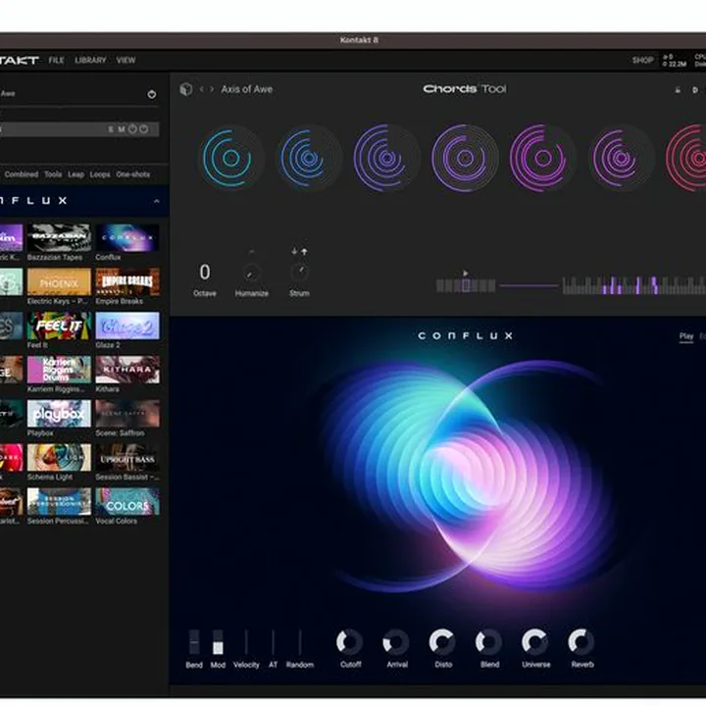Adjust the Arrival knob
The image size is (706, 706).
coord(396,641)
